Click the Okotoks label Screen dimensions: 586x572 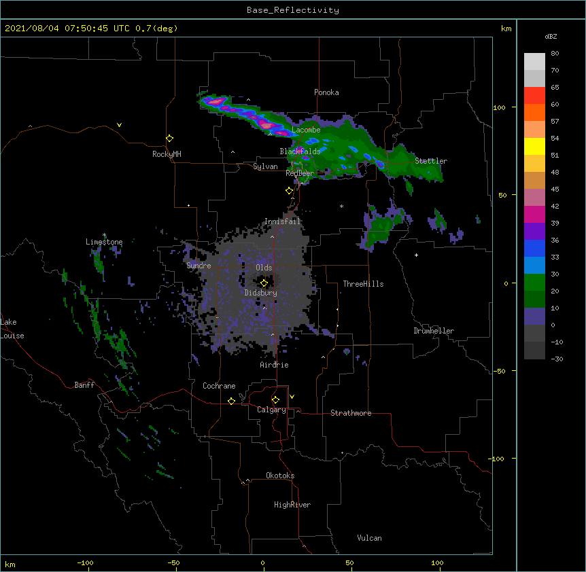280,476
